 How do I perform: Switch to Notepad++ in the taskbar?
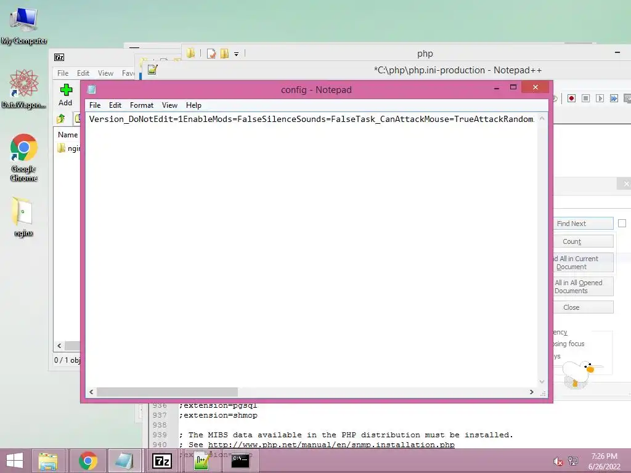click(x=202, y=461)
